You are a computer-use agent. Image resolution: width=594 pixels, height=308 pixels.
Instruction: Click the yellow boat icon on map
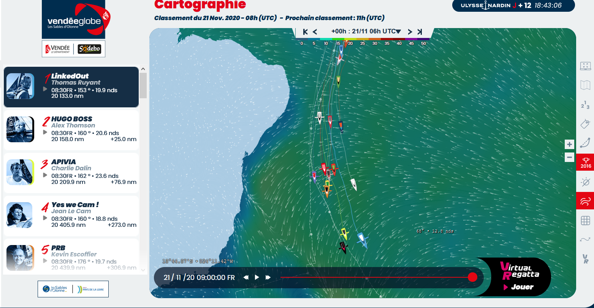click(344, 233)
